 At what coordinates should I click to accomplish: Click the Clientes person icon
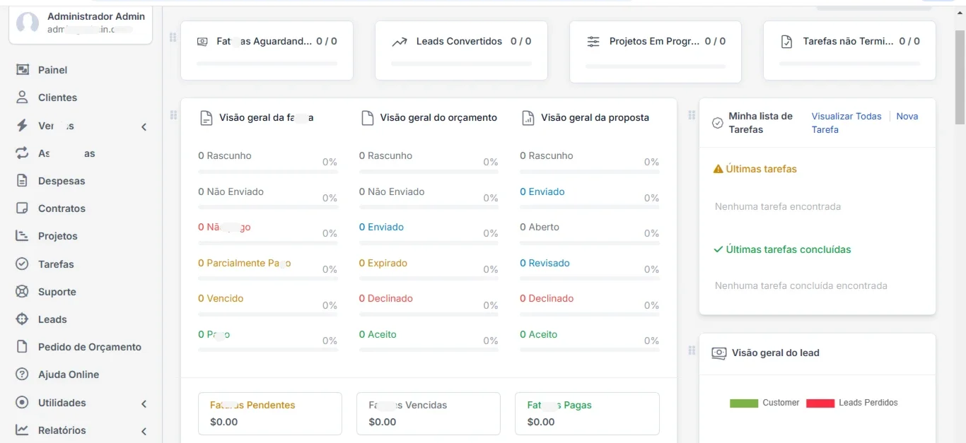[23, 98]
